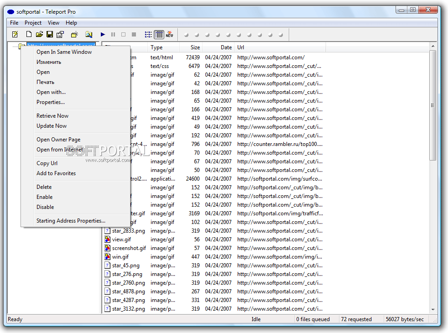Start the project with play button
Image resolution: width=448 pixels, height=333 pixels.
click(103, 35)
